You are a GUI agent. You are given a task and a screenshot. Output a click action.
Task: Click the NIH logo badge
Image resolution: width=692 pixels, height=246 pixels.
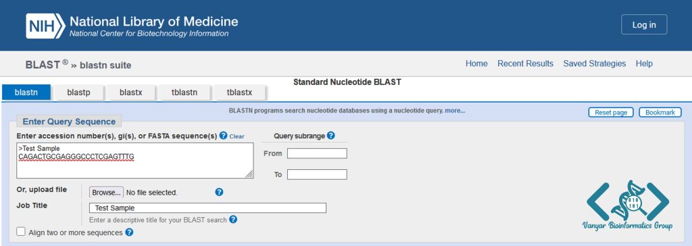[x=45, y=26]
